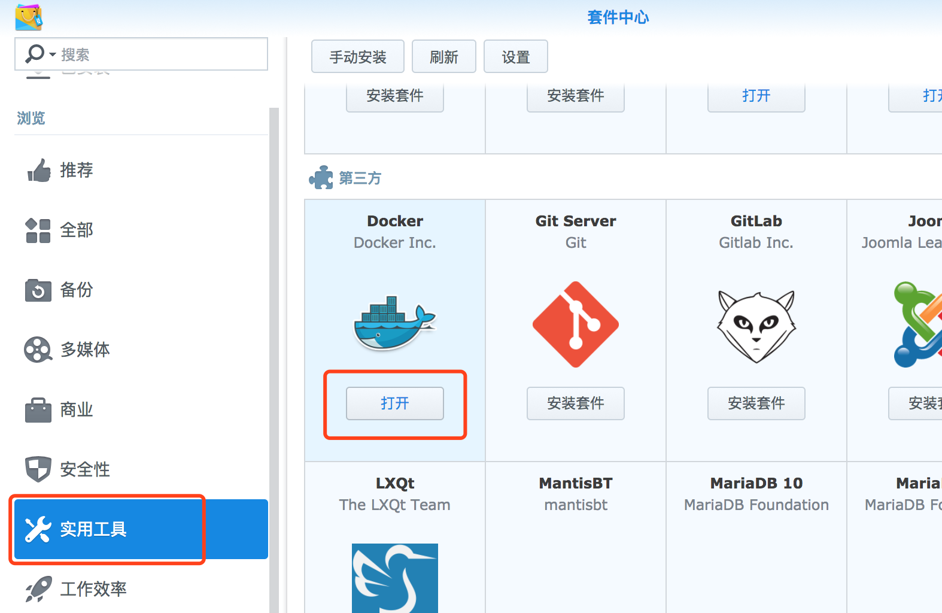This screenshot has width=942, height=613.
Task: Click the 浏览 sidebar heading
Action: 31,118
